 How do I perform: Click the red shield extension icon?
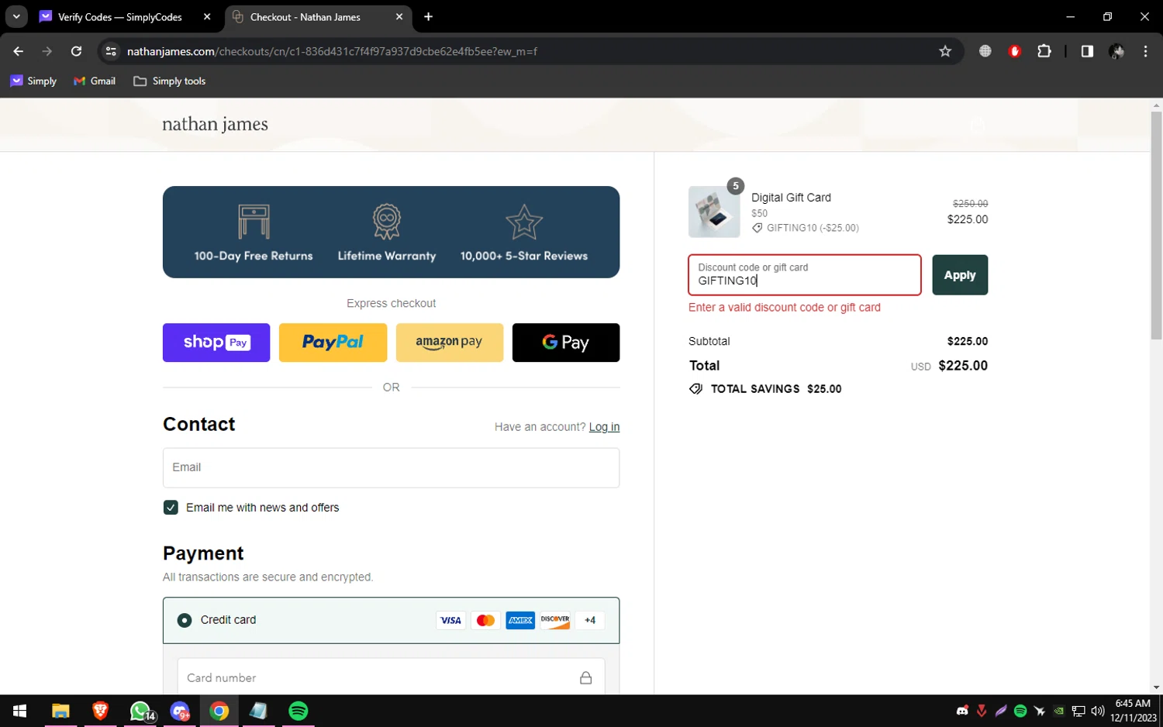point(1014,51)
